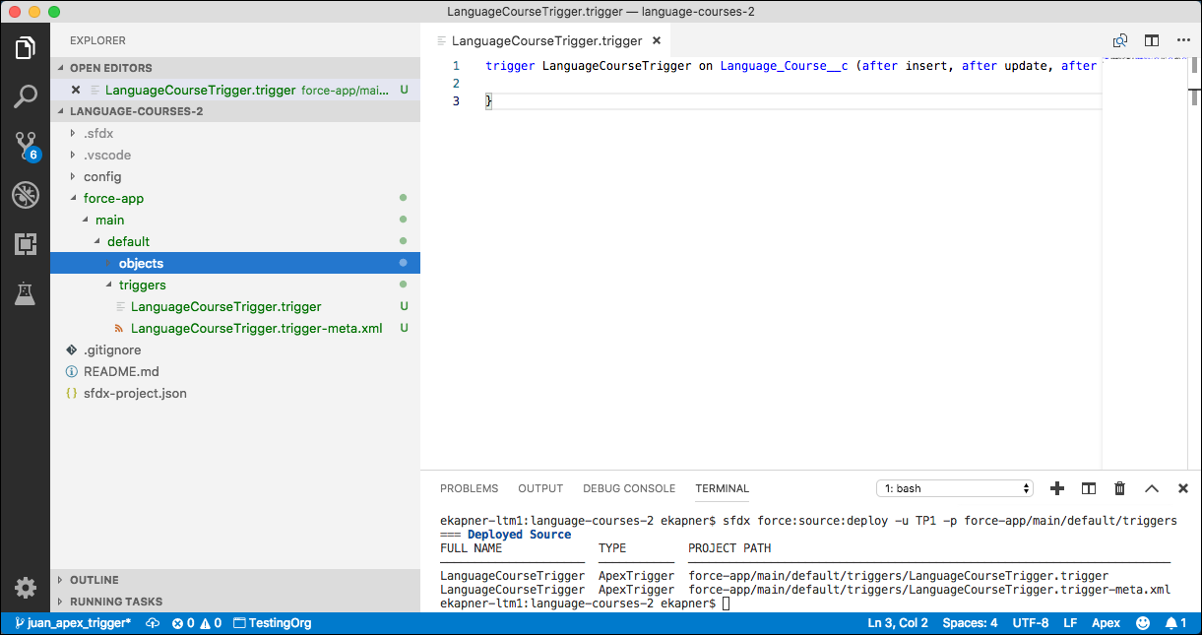Screen dimensions: 1202x635
Task: Open the '1: bash' terminal dropdown
Action: tap(953, 487)
